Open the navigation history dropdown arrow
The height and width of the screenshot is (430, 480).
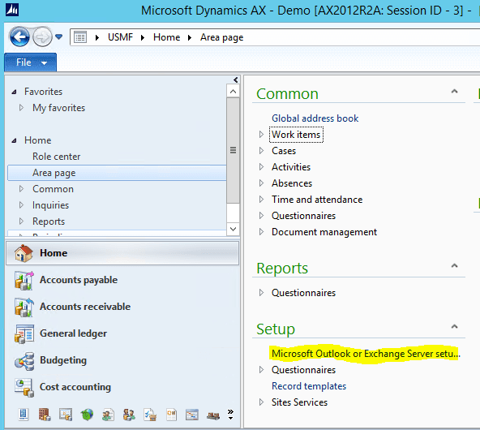point(58,37)
